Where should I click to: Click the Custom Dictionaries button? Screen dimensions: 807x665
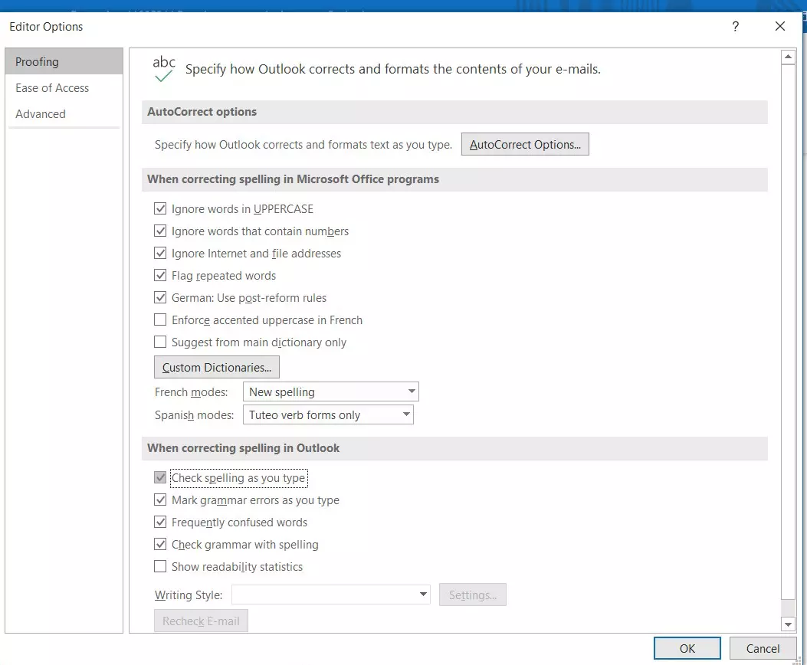click(x=216, y=366)
